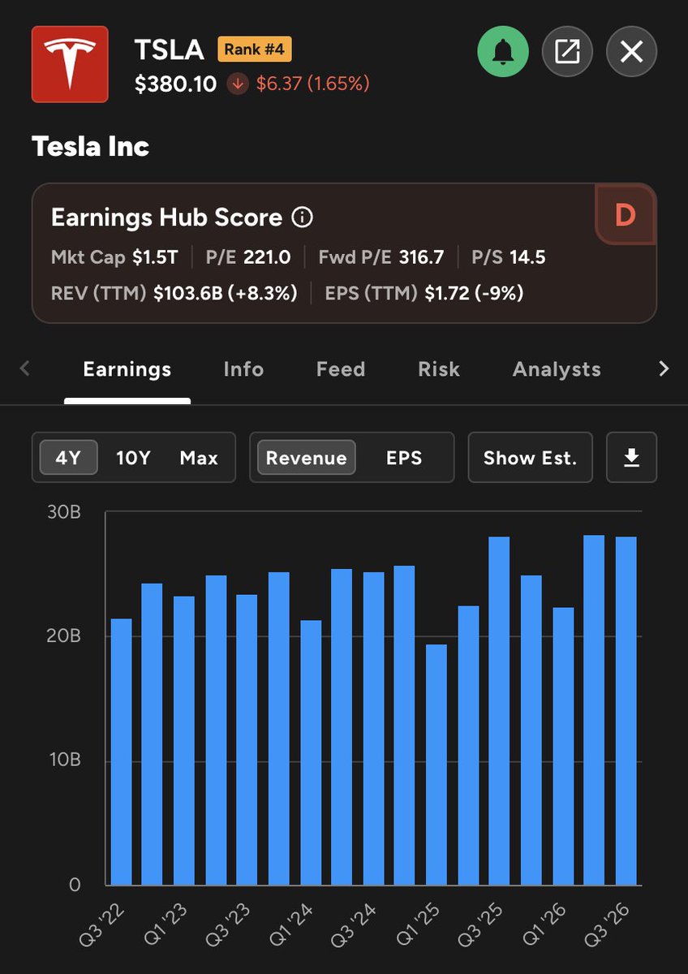Click the D score grade badge
The image size is (688, 974).
click(x=625, y=214)
